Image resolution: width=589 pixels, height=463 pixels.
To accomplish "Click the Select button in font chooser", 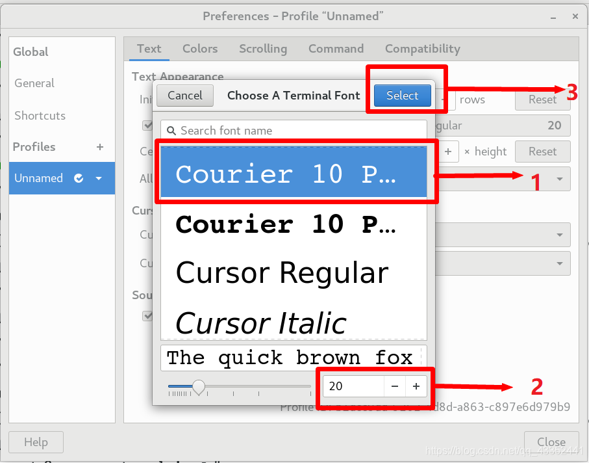I will coord(403,96).
